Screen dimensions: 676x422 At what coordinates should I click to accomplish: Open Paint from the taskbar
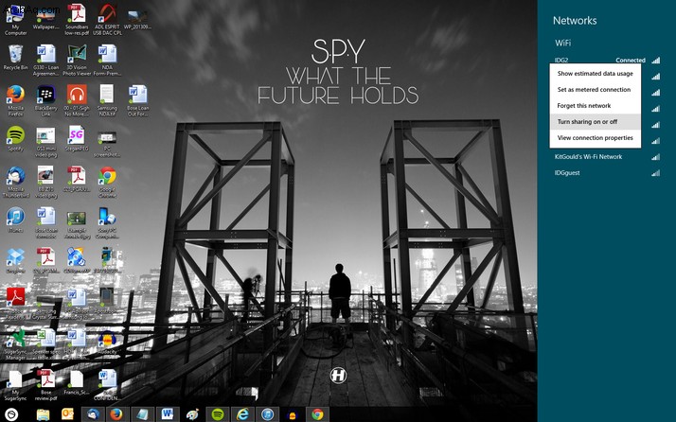pyautogui.click(x=192, y=414)
